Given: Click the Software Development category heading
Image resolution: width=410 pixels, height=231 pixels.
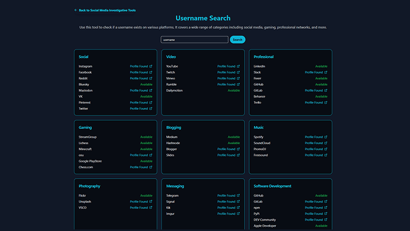Looking at the screenshot, I should coord(273,186).
